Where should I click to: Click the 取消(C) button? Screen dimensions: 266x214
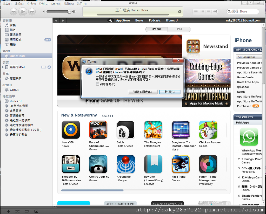coord(170,92)
